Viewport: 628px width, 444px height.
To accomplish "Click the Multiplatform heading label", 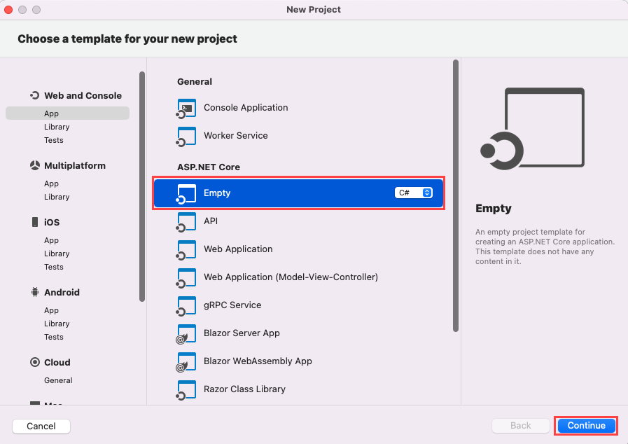I will click(75, 165).
